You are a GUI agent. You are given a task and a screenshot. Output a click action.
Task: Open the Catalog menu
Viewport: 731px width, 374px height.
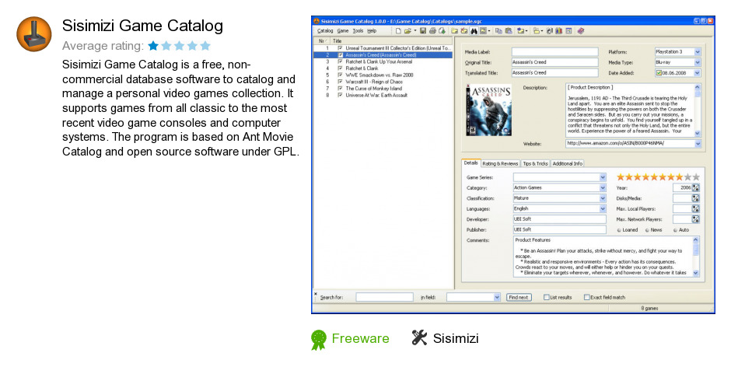(325, 31)
